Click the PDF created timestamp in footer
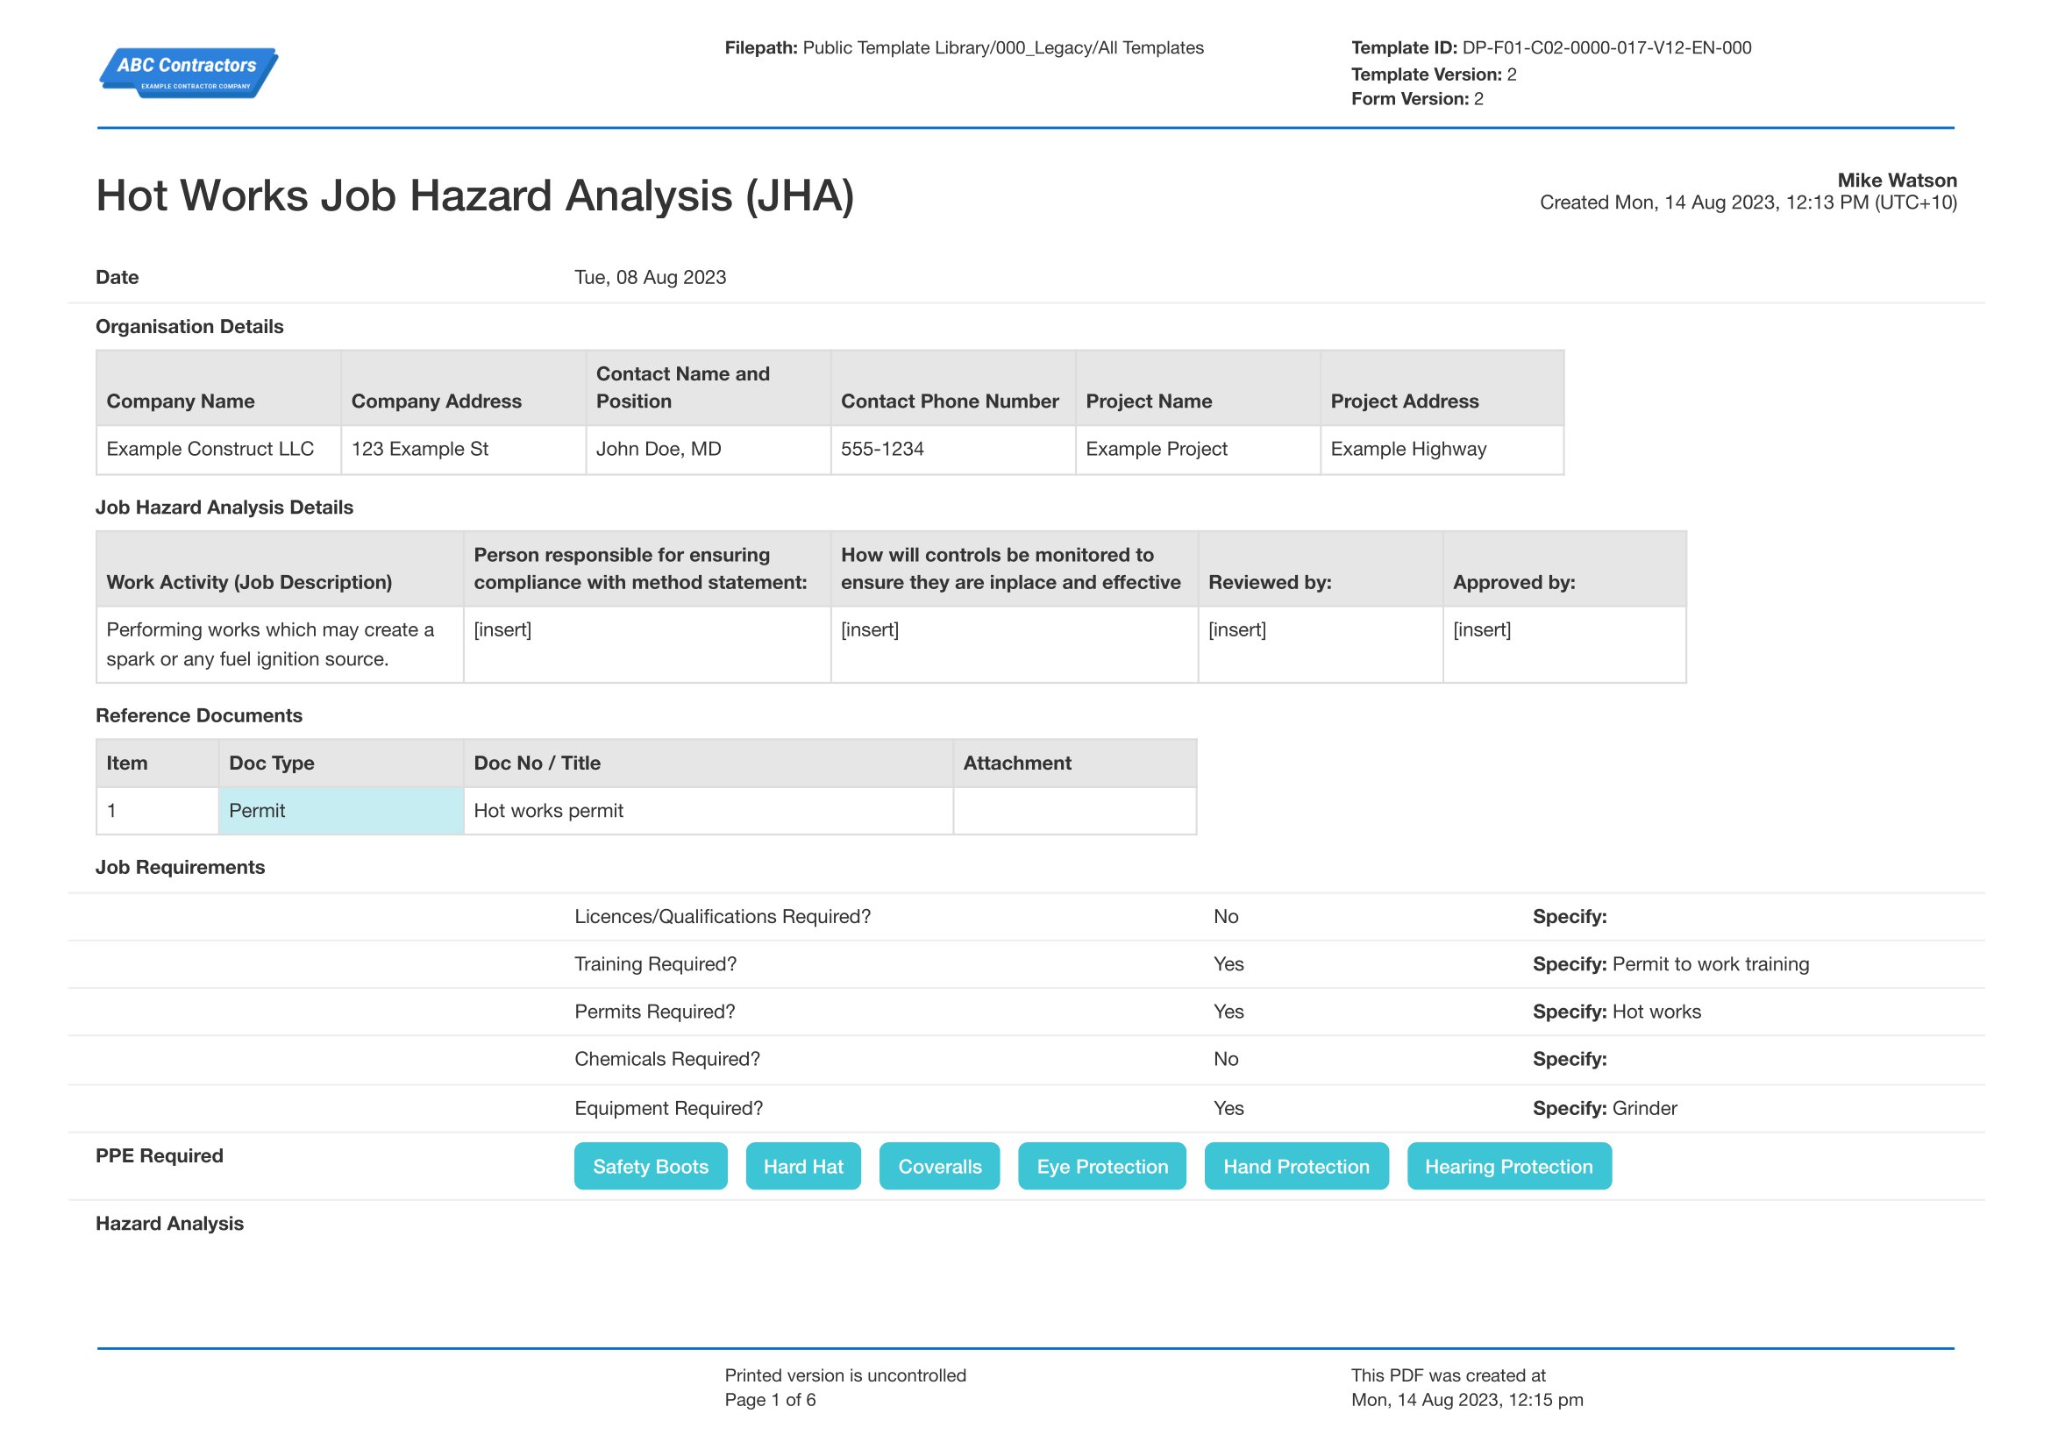 tap(1467, 1400)
